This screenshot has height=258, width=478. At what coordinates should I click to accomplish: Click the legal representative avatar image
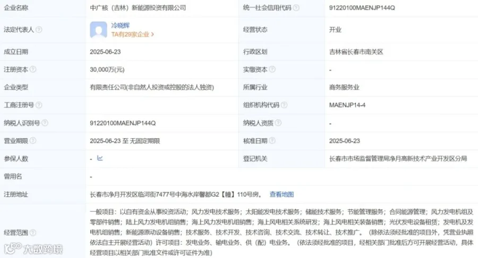pyautogui.click(x=98, y=30)
